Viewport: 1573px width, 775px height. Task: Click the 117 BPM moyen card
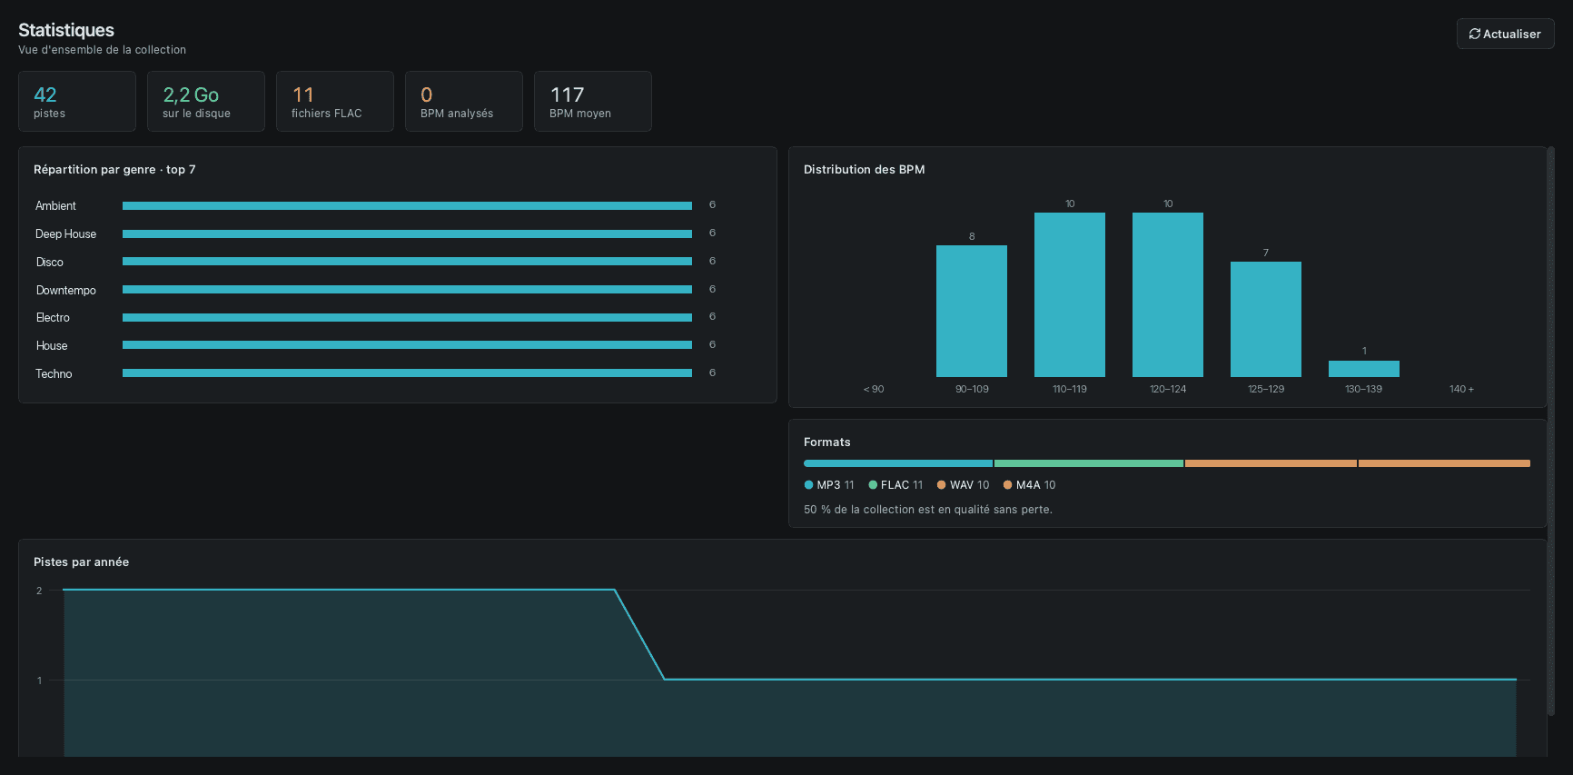coord(593,102)
